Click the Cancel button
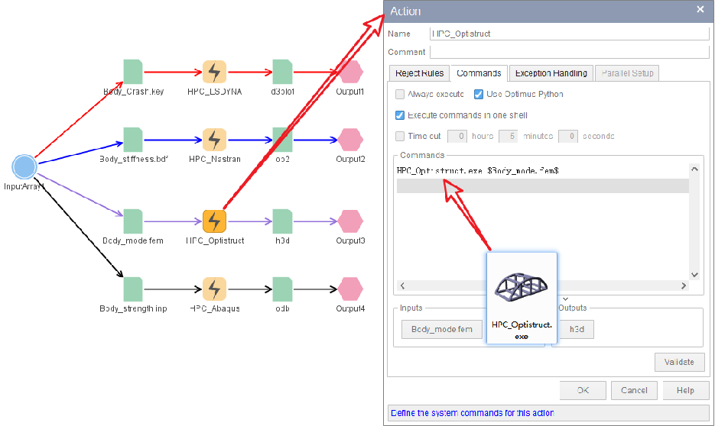This screenshot has width=715, height=426. 634,390
